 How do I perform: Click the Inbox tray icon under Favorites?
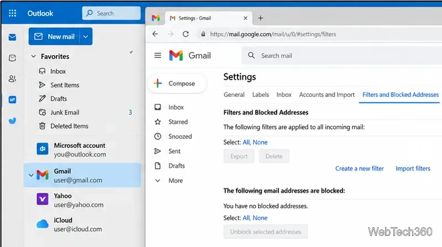click(x=43, y=71)
